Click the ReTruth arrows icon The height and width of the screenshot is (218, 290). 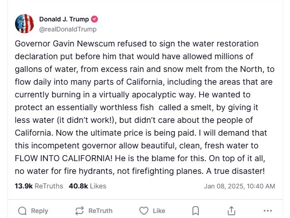80,211
